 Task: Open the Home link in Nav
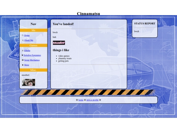(27, 35)
